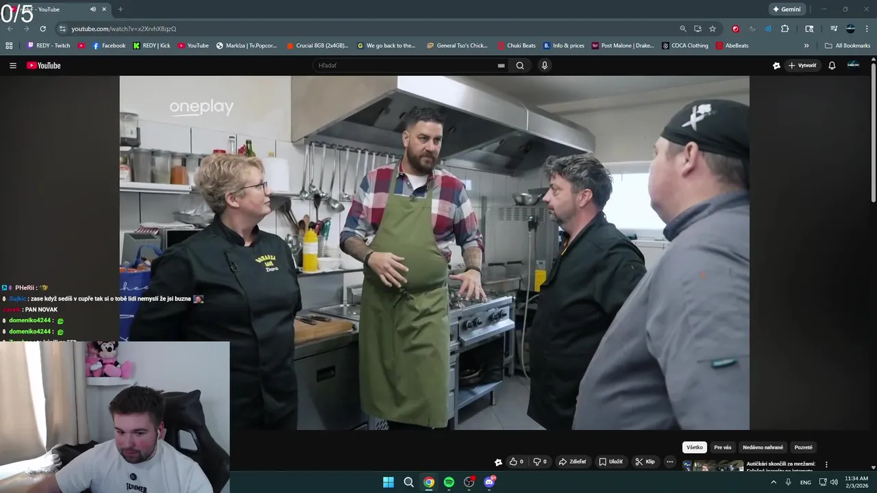877x493 pixels.
Task: Click the install app icon in address bar
Action: (697, 29)
